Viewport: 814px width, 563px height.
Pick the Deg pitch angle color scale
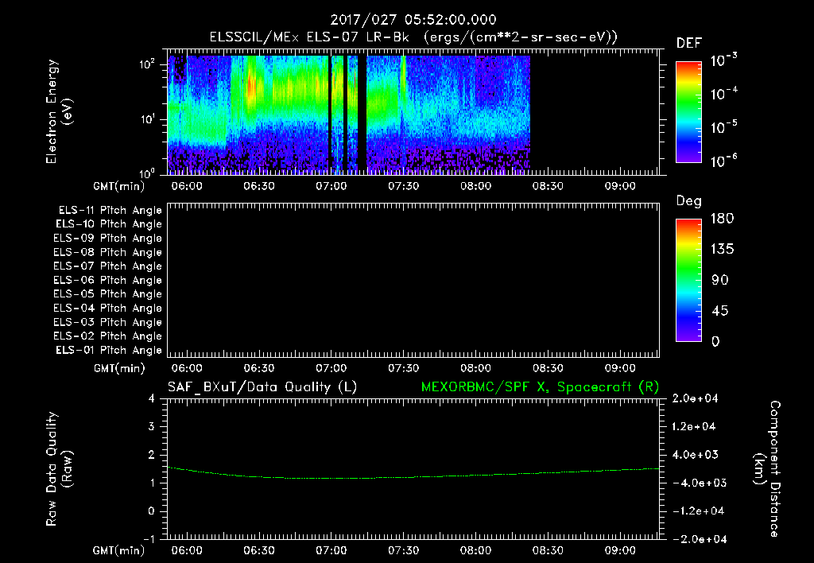688,281
